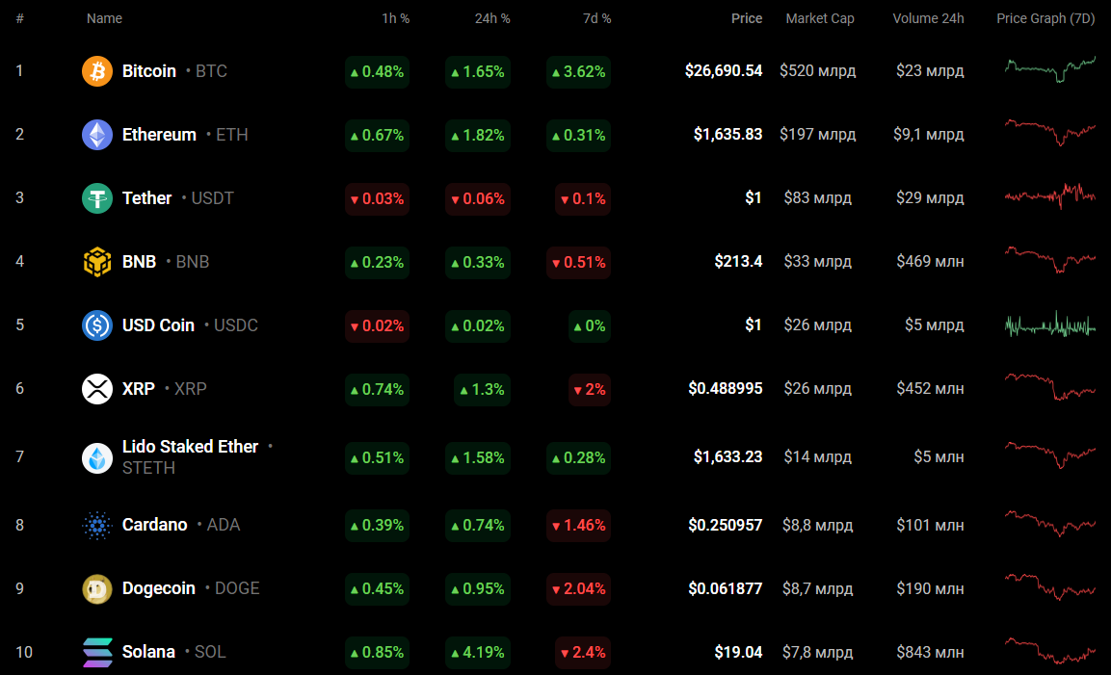The height and width of the screenshot is (675, 1111).
Task: Click the Ethereum diamond logo icon
Action: [x=97, y=135]
